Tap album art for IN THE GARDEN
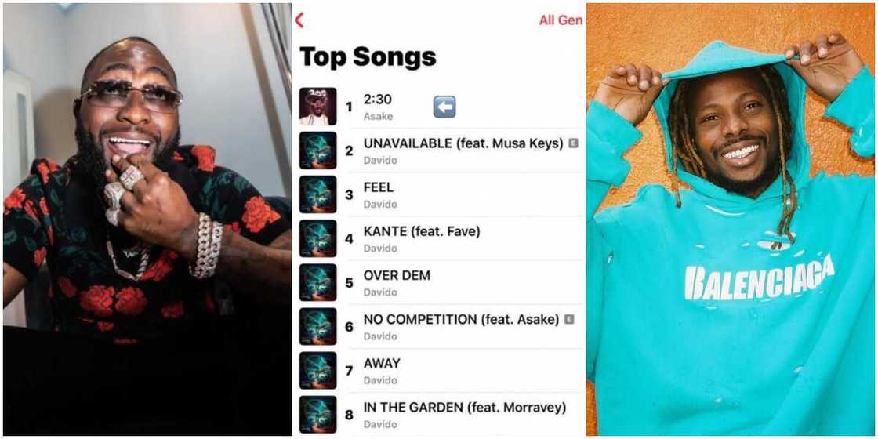The width and height of the screenshot is (878, 439). pyautogui.click(x=317, y=415)
